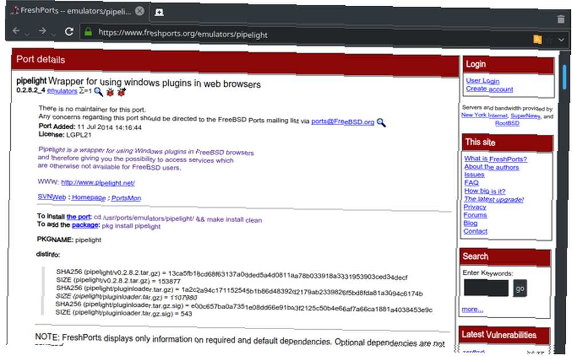
Task: Open SuperNews sponsor link
Action: click(525, 116)
